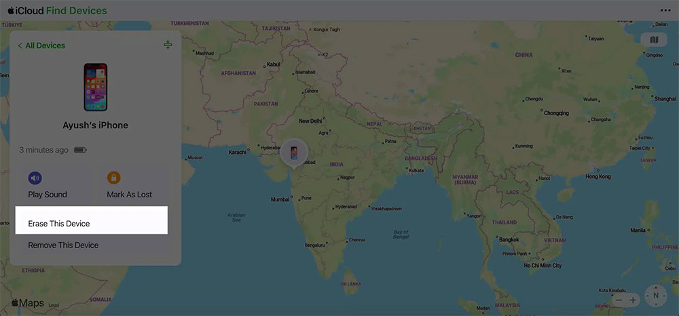
Task: Go back to All Devices
Action: (x=41, y=45)
